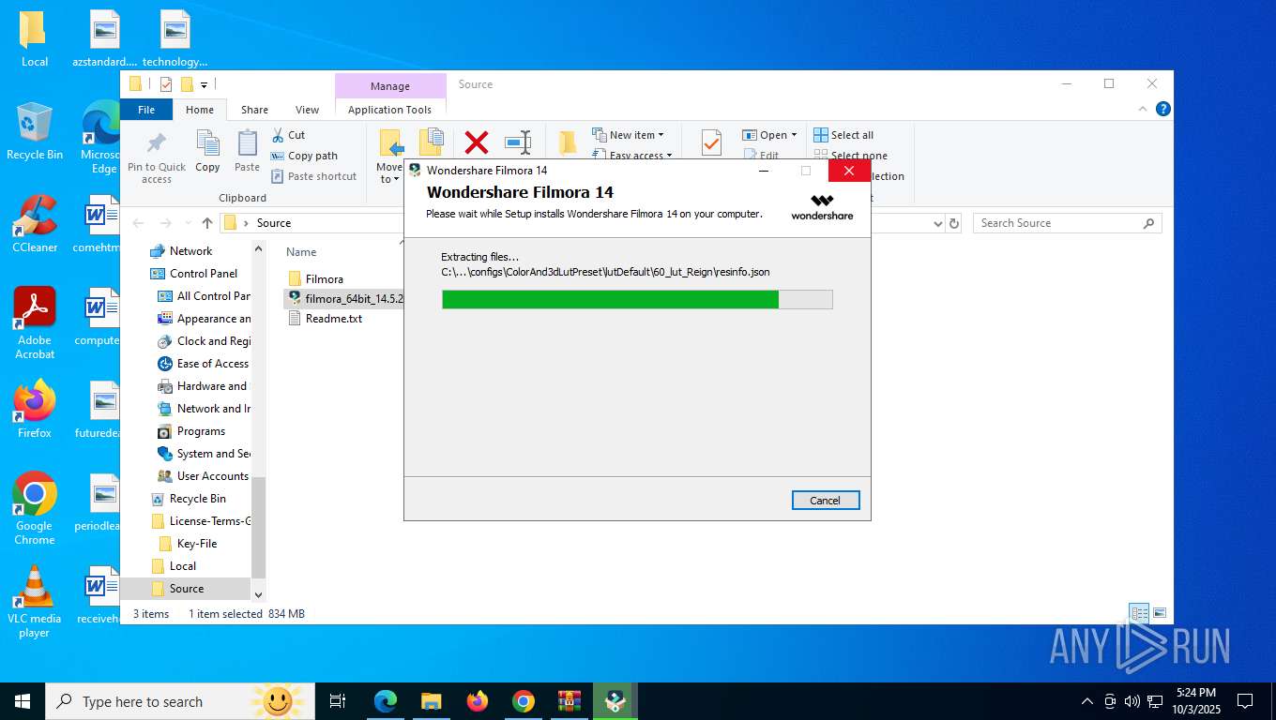Select the filmora_64bit installer file
This screenshot has width=1276, height=720.
344,299
